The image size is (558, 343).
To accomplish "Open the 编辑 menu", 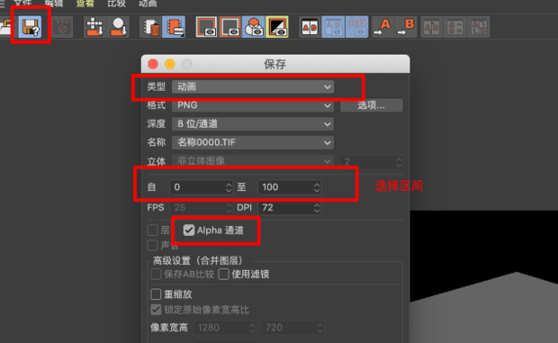I will (x=54, y=4).
